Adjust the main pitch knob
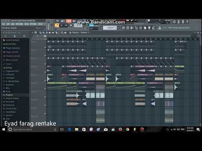The width and height of the screenshot is (202, 151). pyautogui.click(x=52, y=25)
